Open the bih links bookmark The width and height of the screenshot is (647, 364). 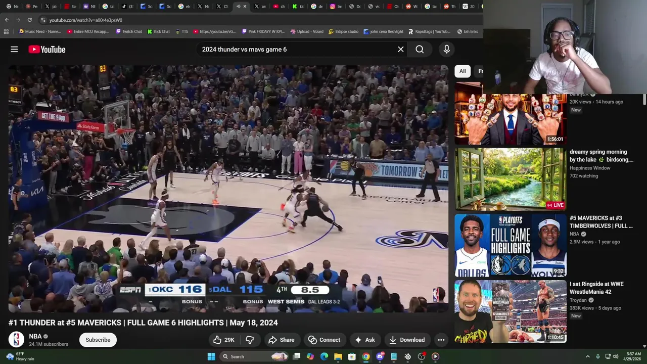[x=467, y=31]
